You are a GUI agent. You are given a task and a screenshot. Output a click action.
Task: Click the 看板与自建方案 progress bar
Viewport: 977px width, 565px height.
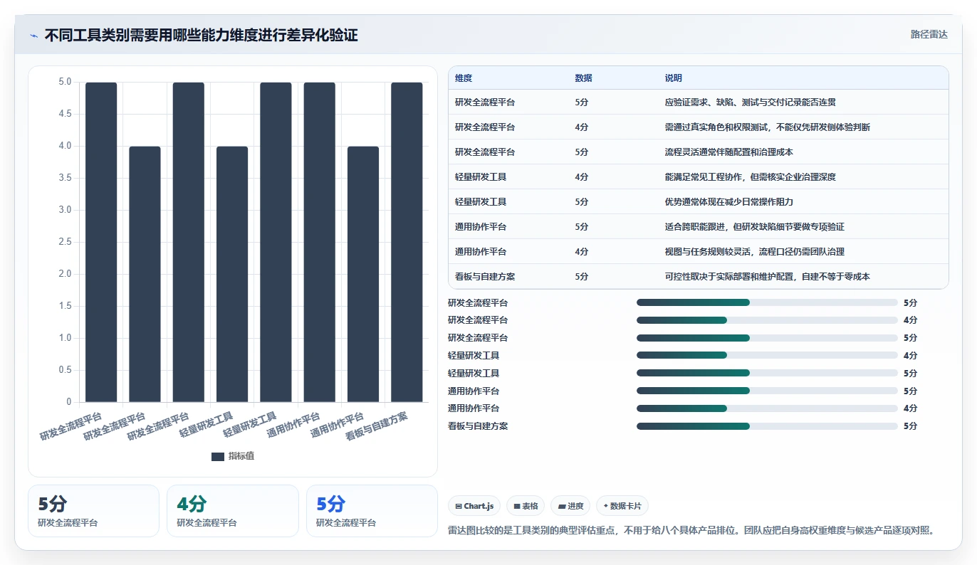click(767, 426)
